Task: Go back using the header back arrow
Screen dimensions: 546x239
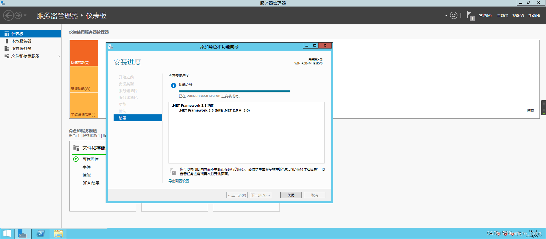Action: click(9, 15)
